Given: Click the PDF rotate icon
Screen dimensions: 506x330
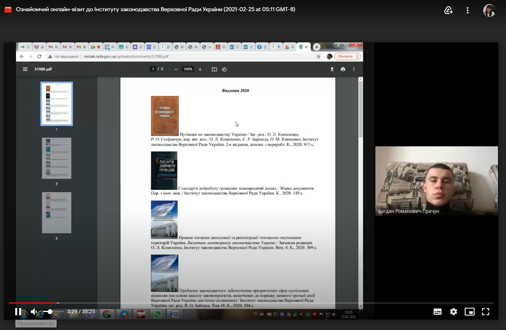Looking at the screenshot, I should [224, 69].
